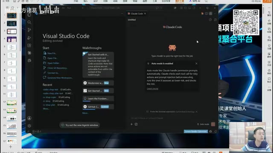
Task: Open the WPS AI ribbon tab
Action: pyautogui.click(x=195, y=1)
